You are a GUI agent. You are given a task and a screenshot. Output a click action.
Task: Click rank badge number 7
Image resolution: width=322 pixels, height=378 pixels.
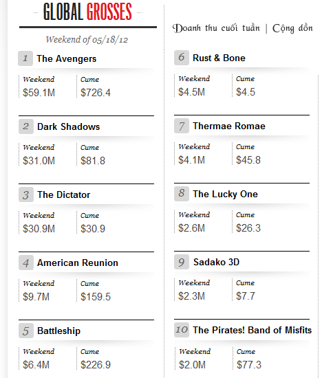182,126
